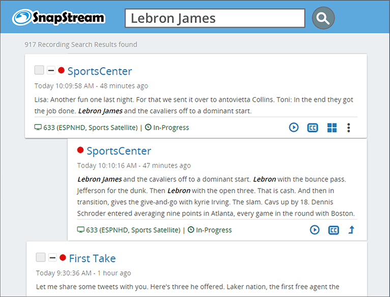The height and width of the screenshot is (297, 390).
Task: Open the nested SportsCenter 10:10:16 AM title
Action: (x=119, y=151)
